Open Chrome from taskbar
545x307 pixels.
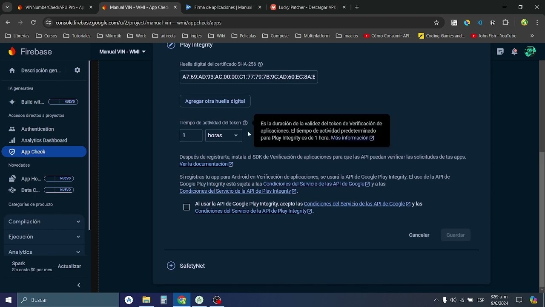pyautogui.click(x=182, y=300)
